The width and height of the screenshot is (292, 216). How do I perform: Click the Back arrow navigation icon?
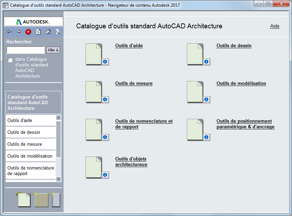[9, 32]
